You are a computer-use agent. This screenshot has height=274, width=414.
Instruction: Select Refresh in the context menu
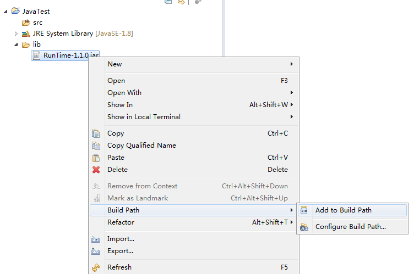[194, 267]
